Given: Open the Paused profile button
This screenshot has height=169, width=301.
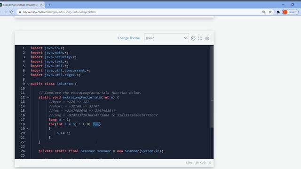Looking at the screenshot, I should [290, 12].
